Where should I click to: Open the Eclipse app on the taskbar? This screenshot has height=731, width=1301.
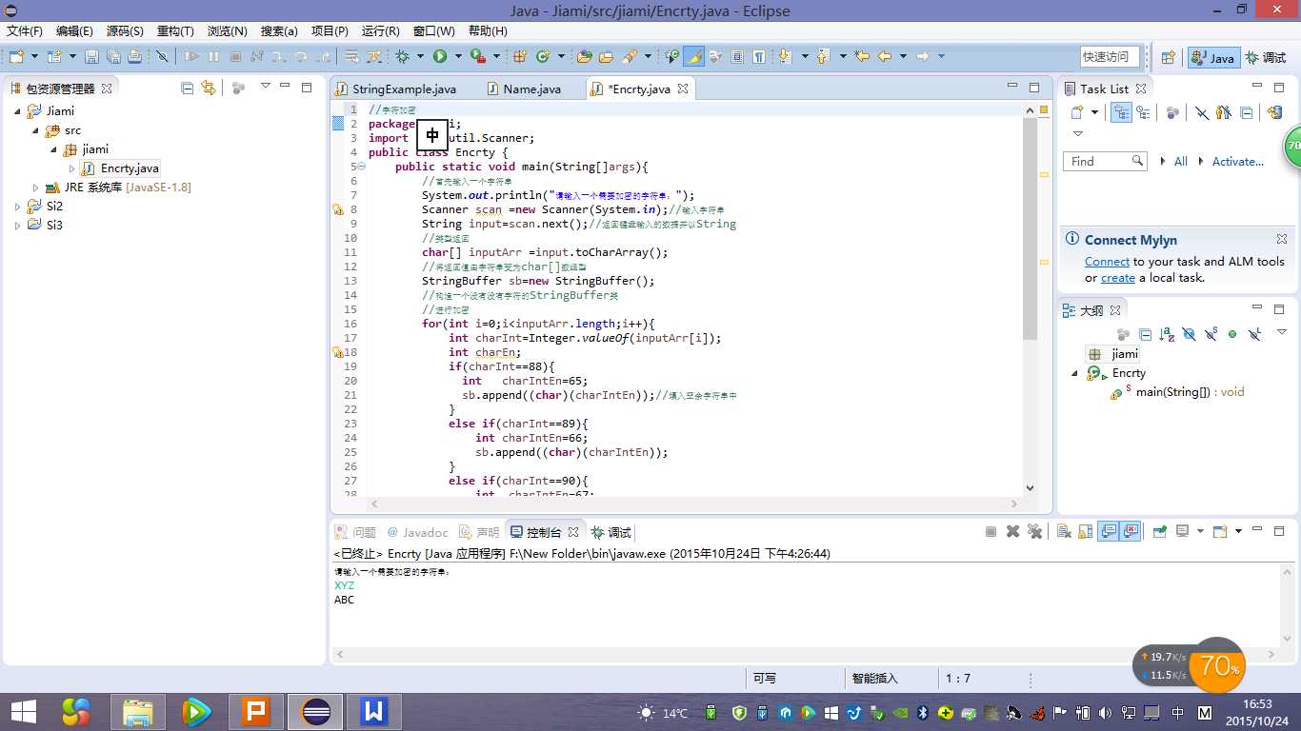coord(315,712)
